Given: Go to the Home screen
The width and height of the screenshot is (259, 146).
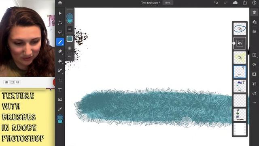Looking at the screenshot, I should click(x=60, y=3).
